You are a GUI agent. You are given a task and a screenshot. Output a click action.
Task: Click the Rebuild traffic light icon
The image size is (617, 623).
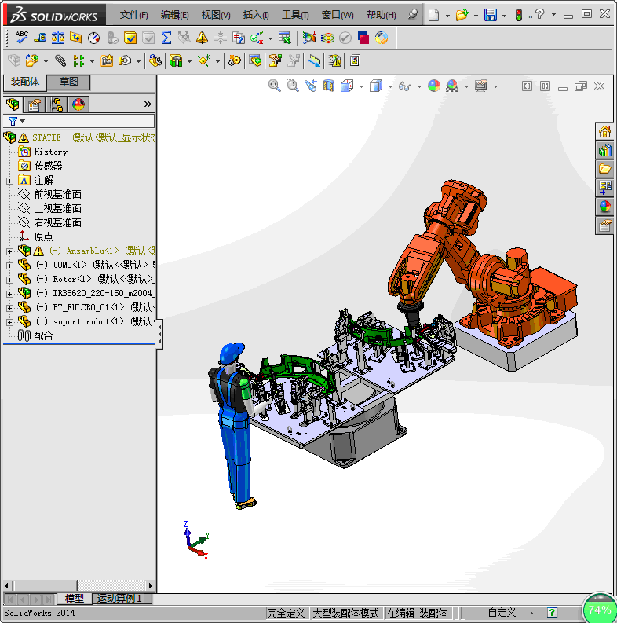coord(519,15)
